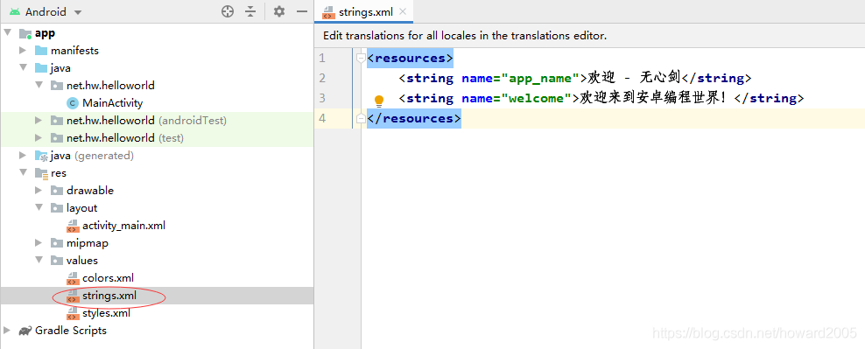Select the net.hw.helloworld (androidTest) row

click(x=157, y=120)
